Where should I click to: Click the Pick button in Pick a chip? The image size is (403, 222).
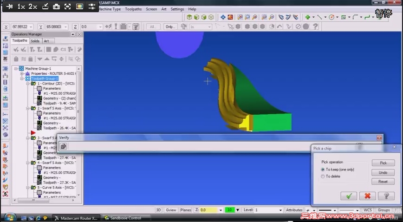[x=383, y=163]
